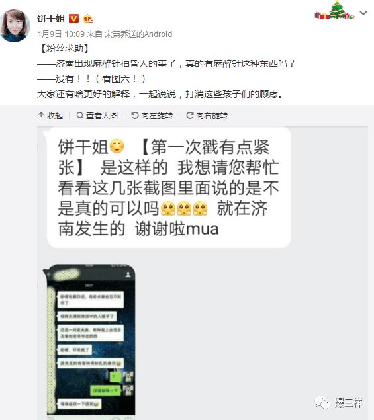Image resolution: width=374 pixels, height=420 pixels.
Task: Click the clockwise rotate arrow icon
Action: [190, 116]
